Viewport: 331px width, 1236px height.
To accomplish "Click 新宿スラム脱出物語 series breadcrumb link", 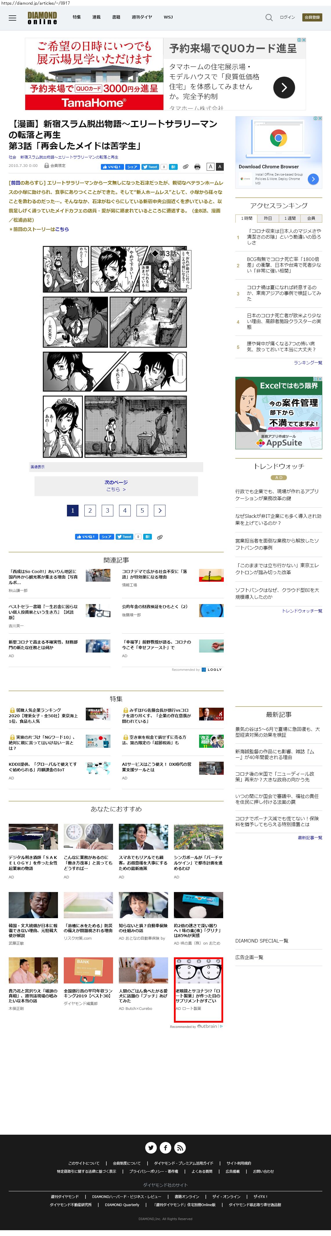I will coord(69,157).
